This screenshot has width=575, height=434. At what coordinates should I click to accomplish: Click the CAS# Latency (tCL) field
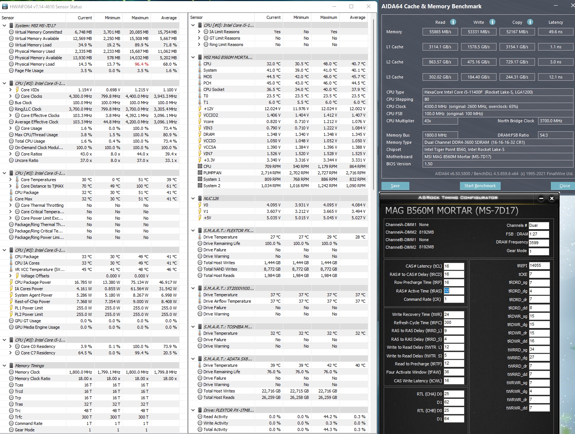click(x=454, y=266)
